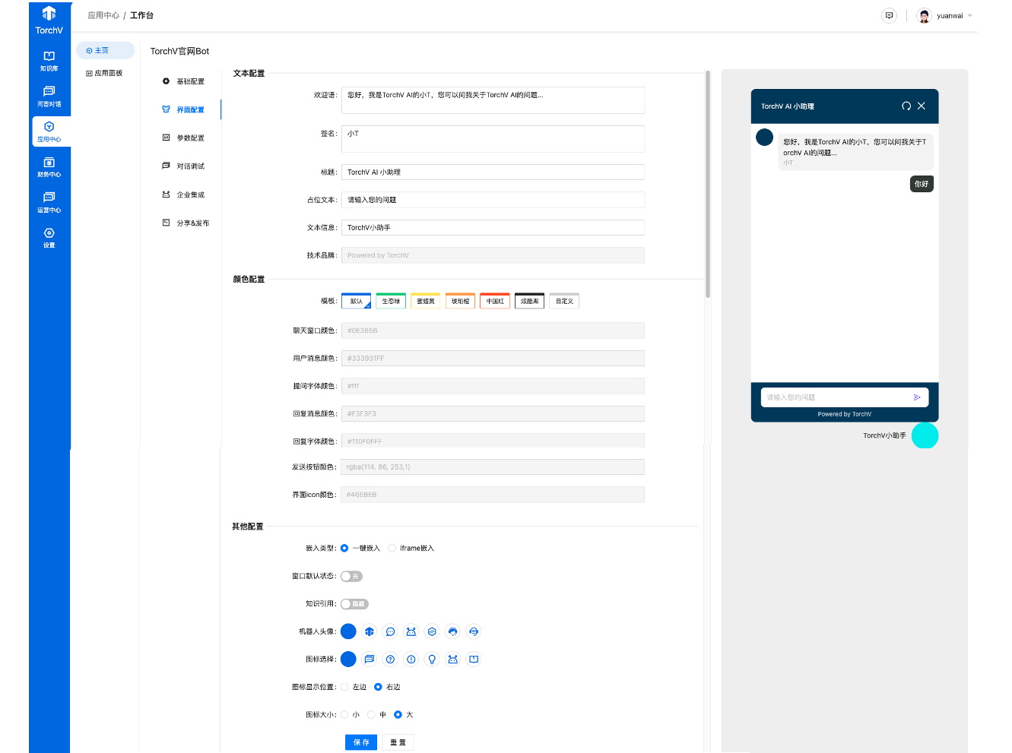The width and height of the screenshot is (1012, 753).
Task: Open 问答对话 in the left sidebar
Action: (x=49, y=96)
